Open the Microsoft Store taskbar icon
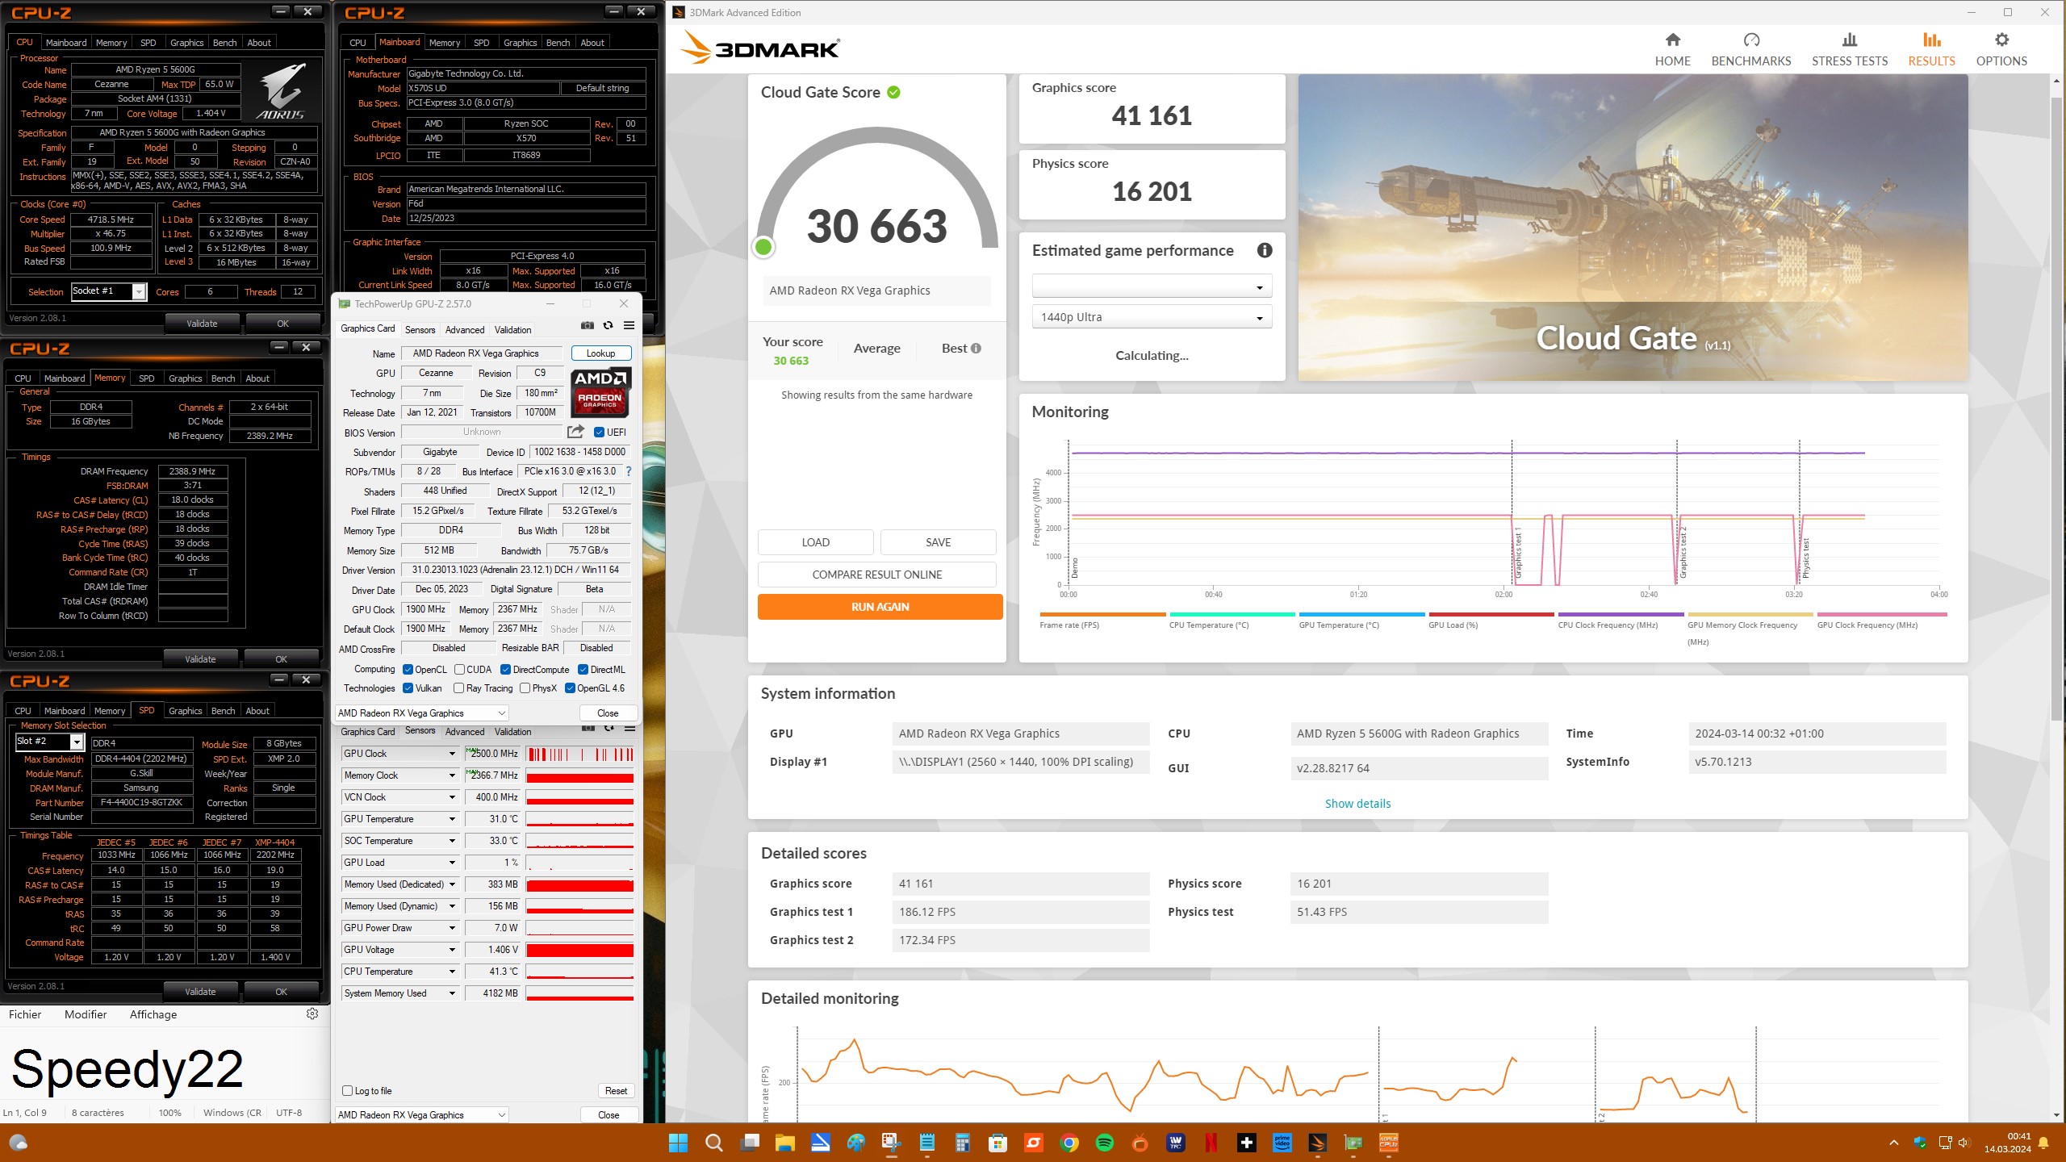This screenshot has height=1162, width=2066. pos(997,1143)
